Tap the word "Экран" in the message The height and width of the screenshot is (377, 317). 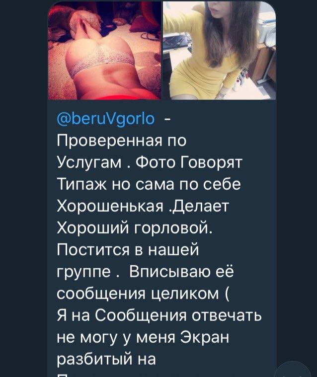205,337
